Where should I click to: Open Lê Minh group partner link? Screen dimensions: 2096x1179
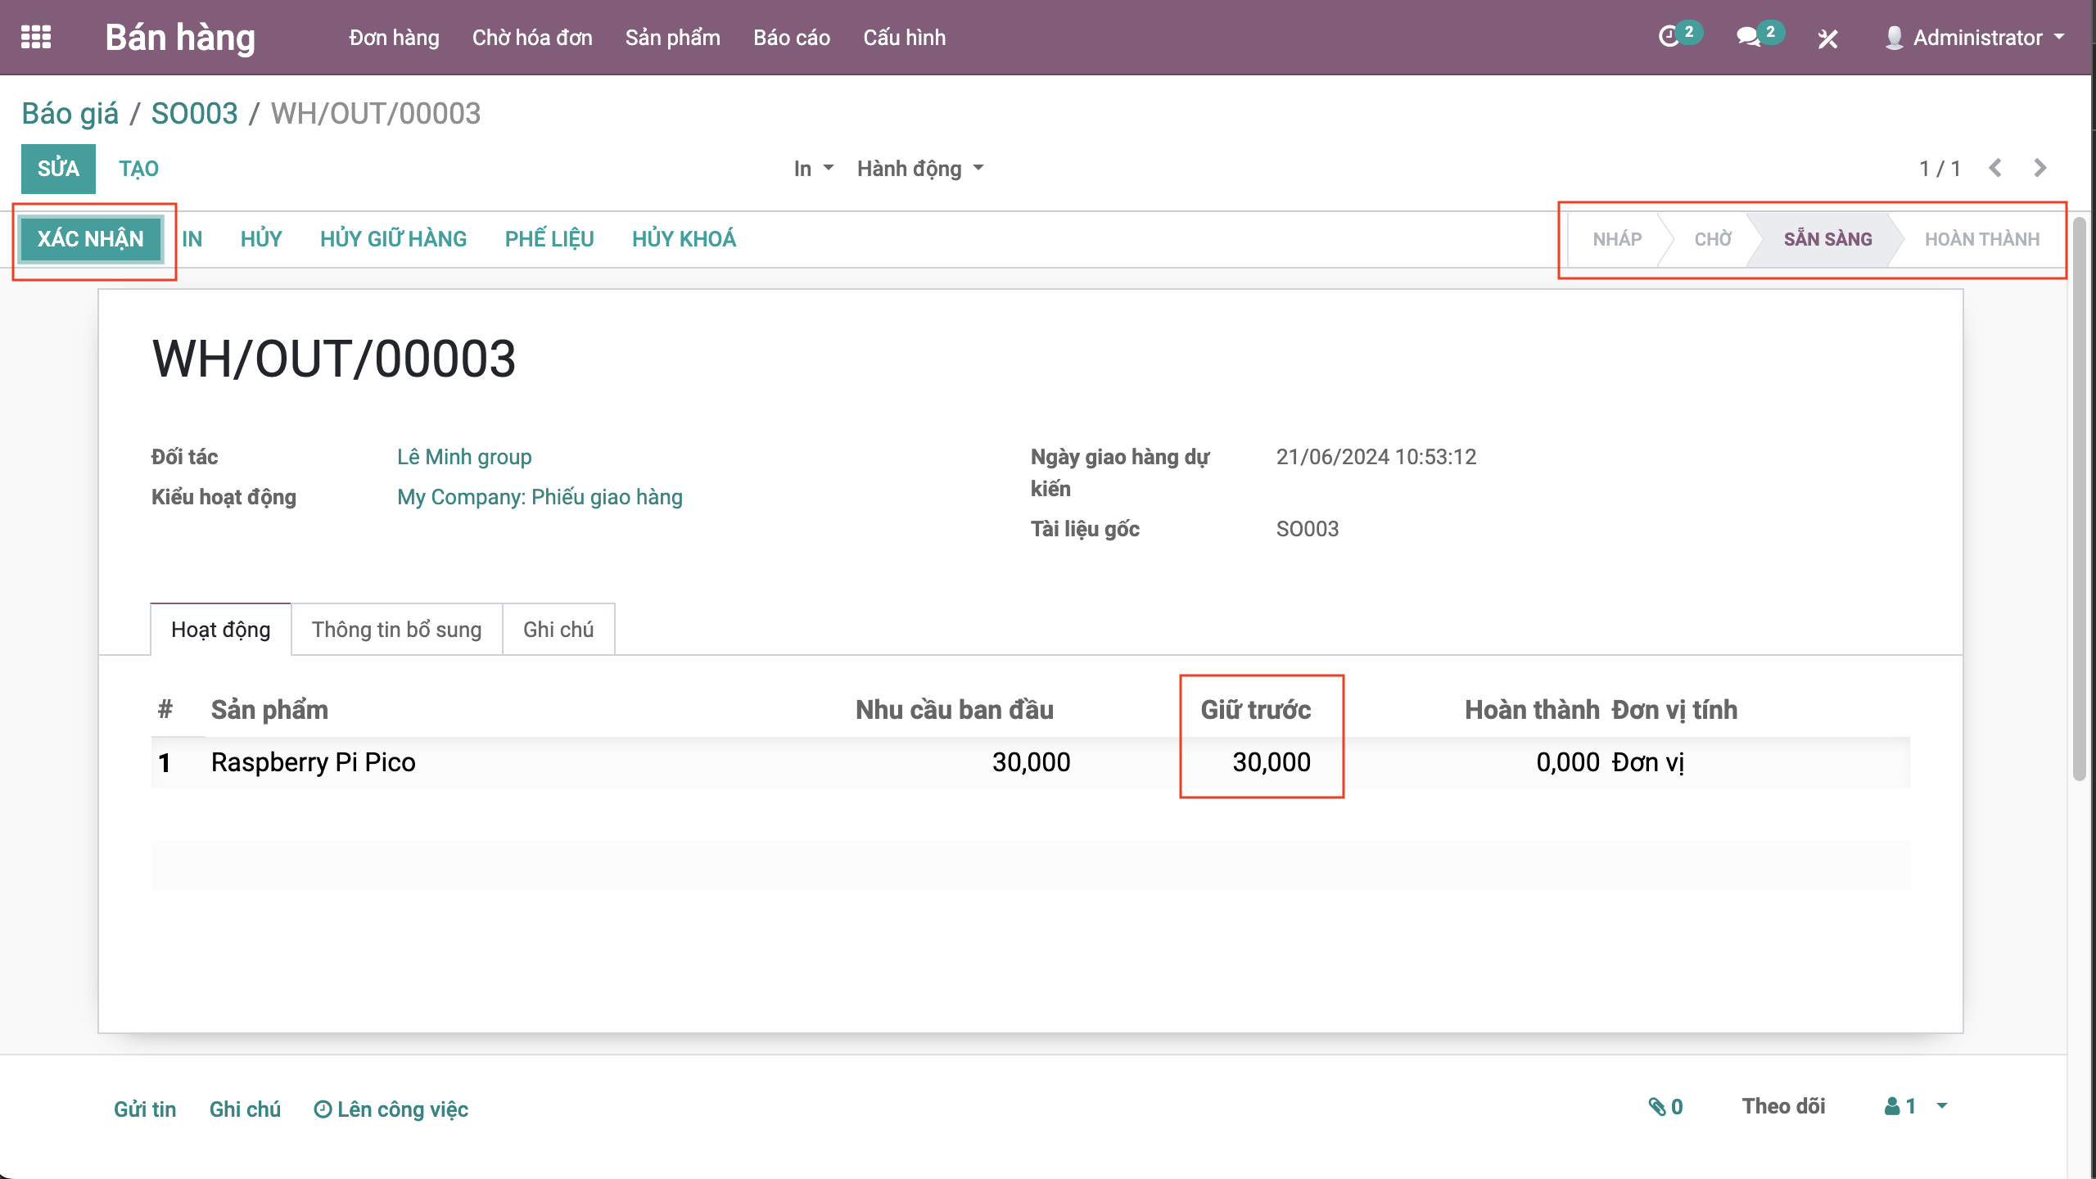click(464, 457)
